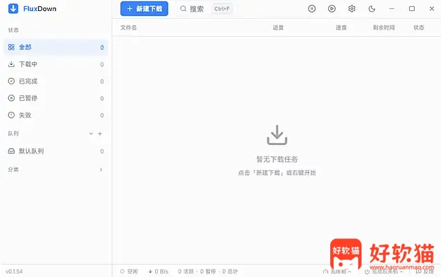Click the empty-state download tray icon
This screenshot has width=441, height=277.
277,135
